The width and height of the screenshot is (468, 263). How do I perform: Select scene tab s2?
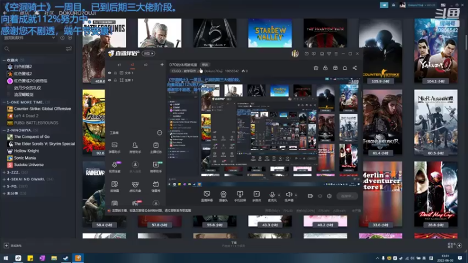tap(132, 65)
